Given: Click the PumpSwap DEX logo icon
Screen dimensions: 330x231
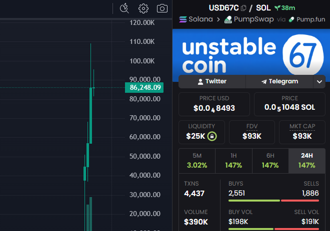Looking at the screenshot, I should click(228, 19).
